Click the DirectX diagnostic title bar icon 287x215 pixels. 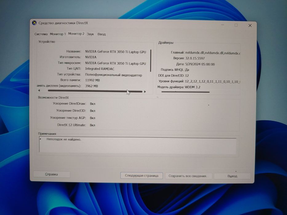tap(34, 23)
